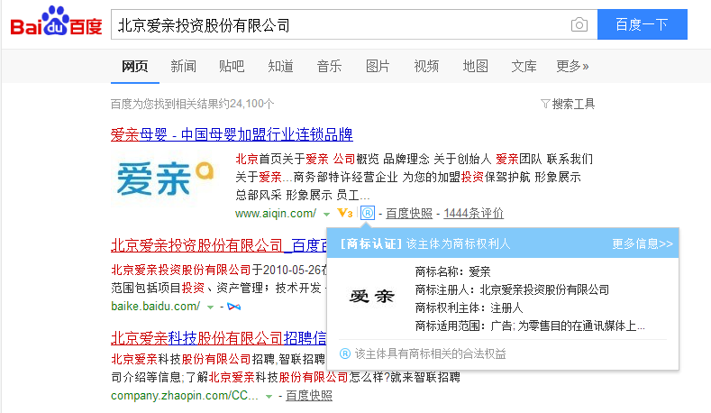Open 百度快照 for the zhaopin result
This screenshot has height=413, width=711.
(309, 396)
